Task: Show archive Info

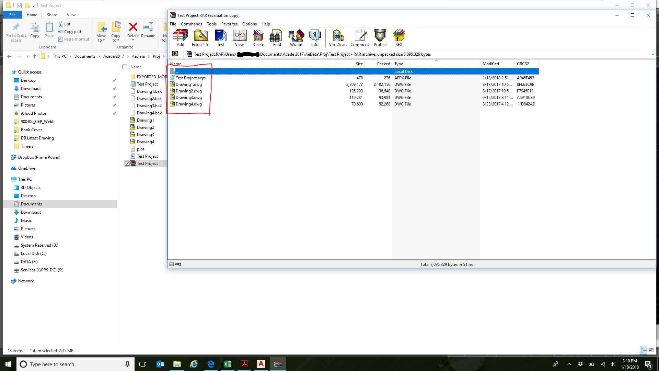Action: pyautogui.click(x=315, y=38)
